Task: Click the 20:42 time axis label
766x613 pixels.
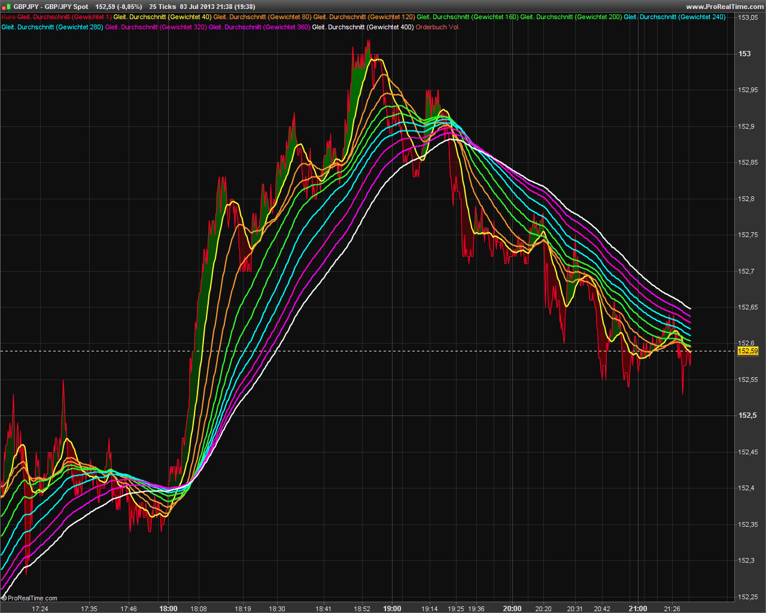Action: coord(602,609)
